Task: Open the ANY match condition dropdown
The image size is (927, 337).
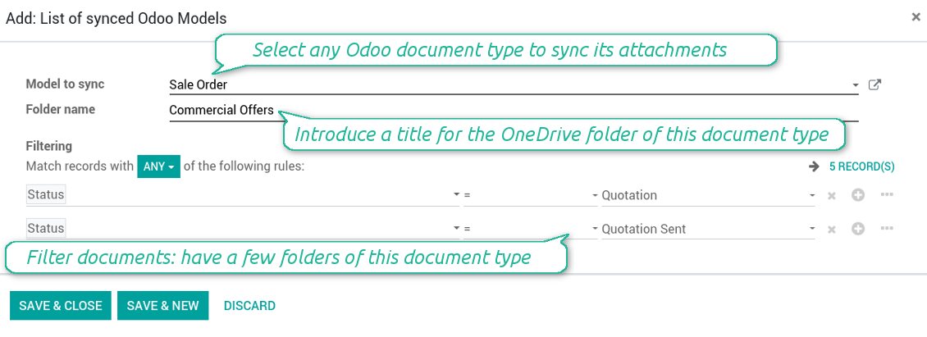Action: pos(158,166)
